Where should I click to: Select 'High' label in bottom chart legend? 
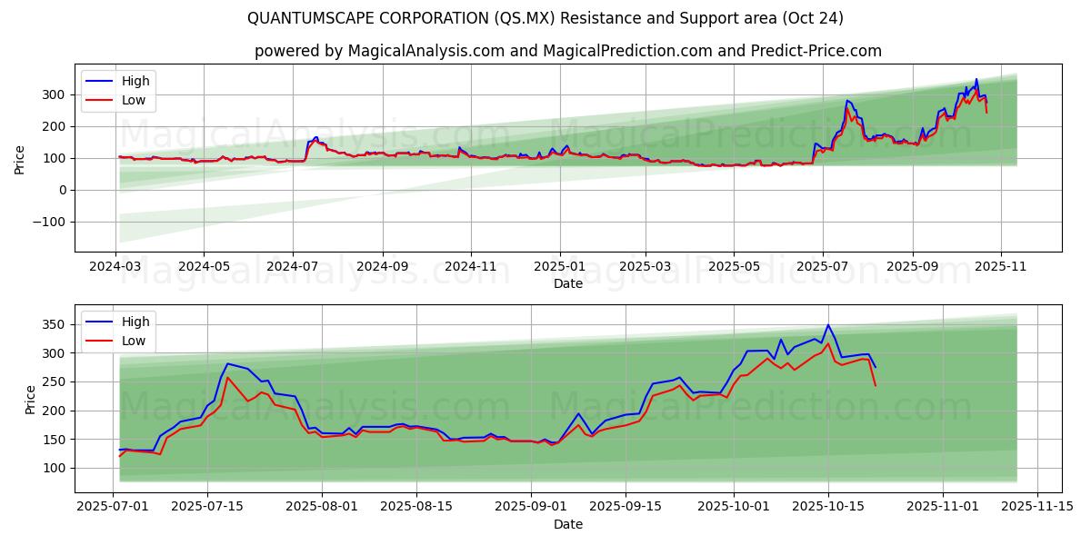tap(135, 321)
